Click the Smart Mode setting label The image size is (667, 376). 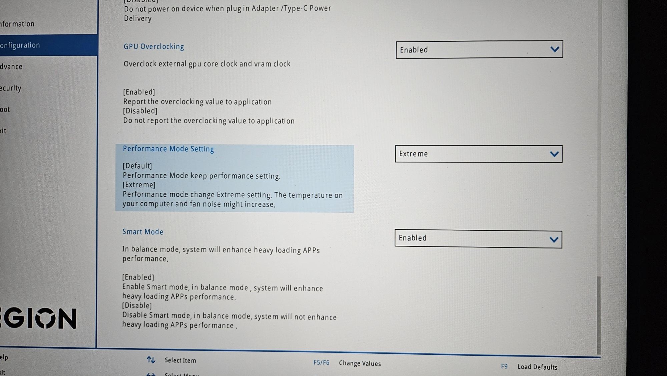coord(143,232)
